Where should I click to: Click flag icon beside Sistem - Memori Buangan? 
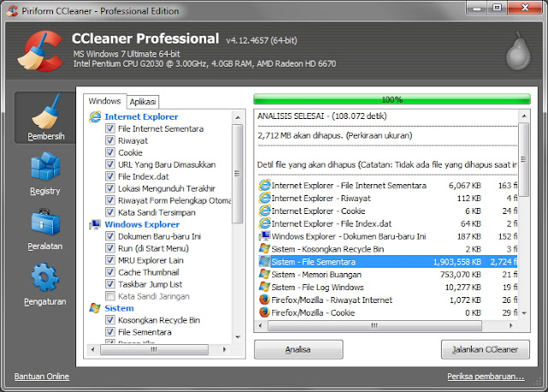click(x=265, y=274)
